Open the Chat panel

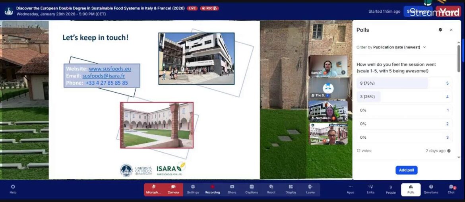click(451, 189)
